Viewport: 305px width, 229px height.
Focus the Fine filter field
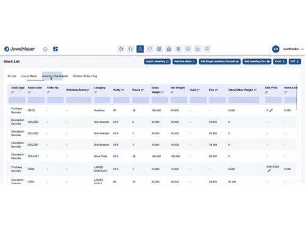coord(217,100)
